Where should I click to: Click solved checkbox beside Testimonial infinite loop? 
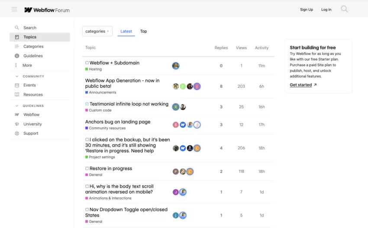87,104
